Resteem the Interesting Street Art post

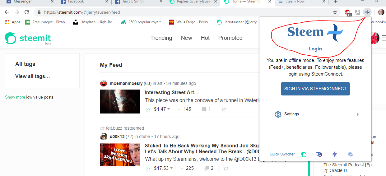pyautogui.click(x=224, y=109)
